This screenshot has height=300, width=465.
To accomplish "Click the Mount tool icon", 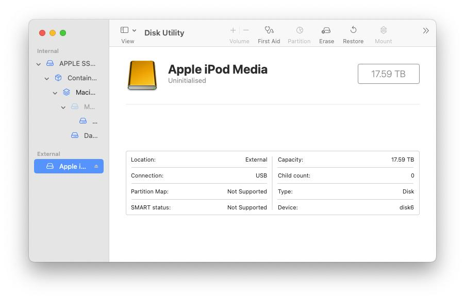I will (384, 30).
